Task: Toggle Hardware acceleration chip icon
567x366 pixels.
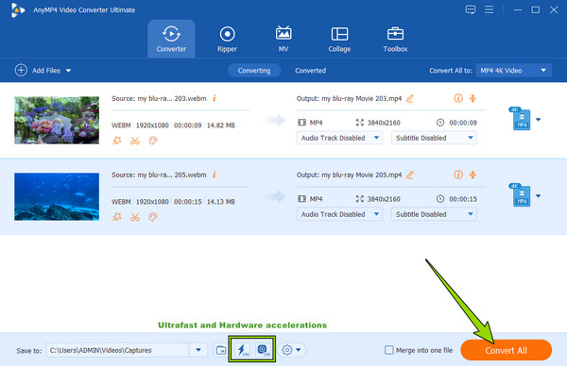Action: [263, 349]
